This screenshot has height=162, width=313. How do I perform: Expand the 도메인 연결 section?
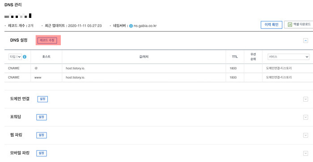[305, 99]
